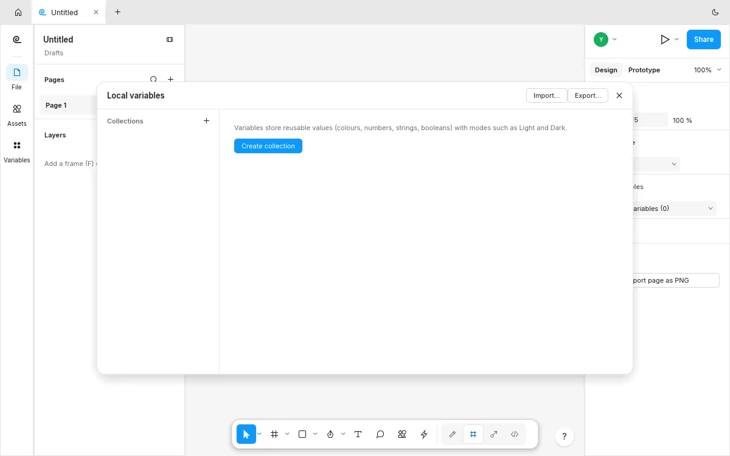Click the Export... button
730x456 pixels.
(x=588, y=95)
